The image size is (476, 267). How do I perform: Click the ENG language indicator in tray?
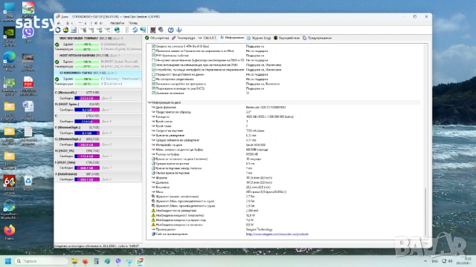click(434, 261)
